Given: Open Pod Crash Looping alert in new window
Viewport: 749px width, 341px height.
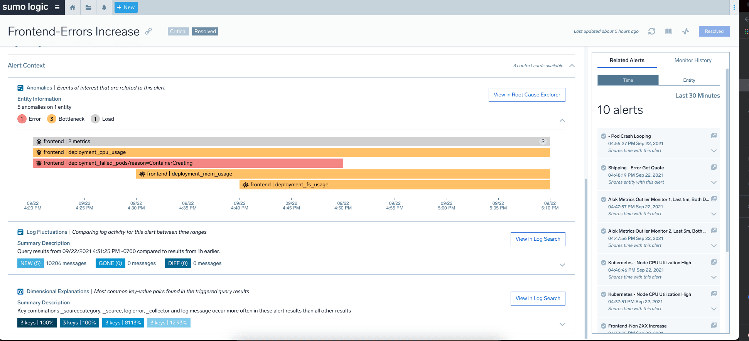Looking at the screenshot, I should [714, 135].
